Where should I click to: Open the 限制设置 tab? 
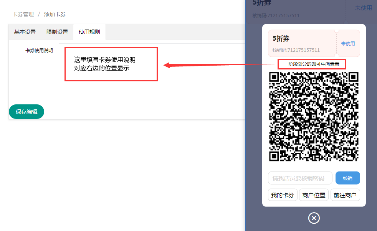(57, 32)
